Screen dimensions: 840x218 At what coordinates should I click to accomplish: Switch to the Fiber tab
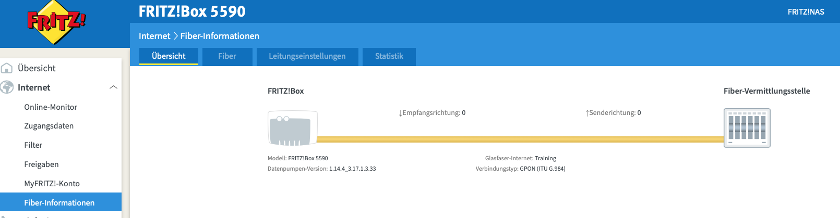(x=227, y=56)
